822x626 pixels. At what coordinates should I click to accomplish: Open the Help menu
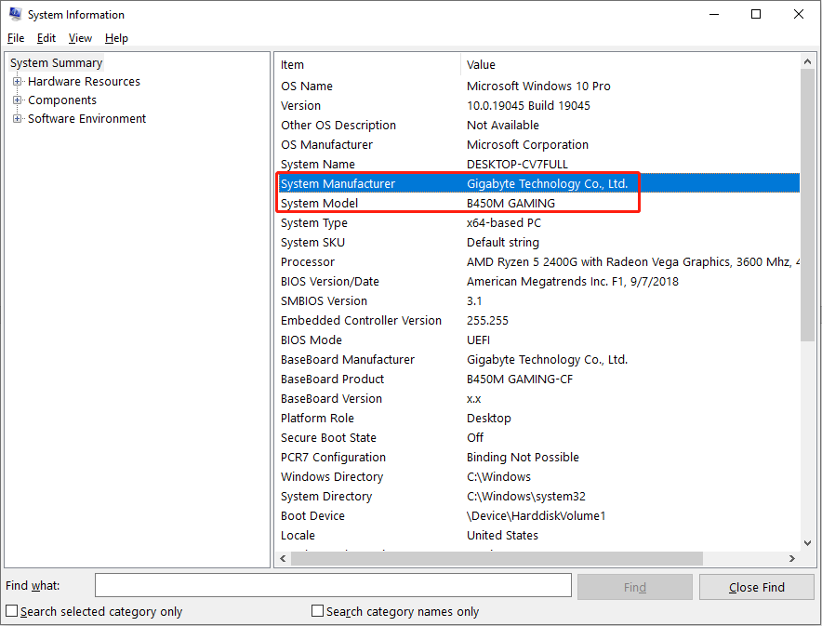(x=116, y=38)
